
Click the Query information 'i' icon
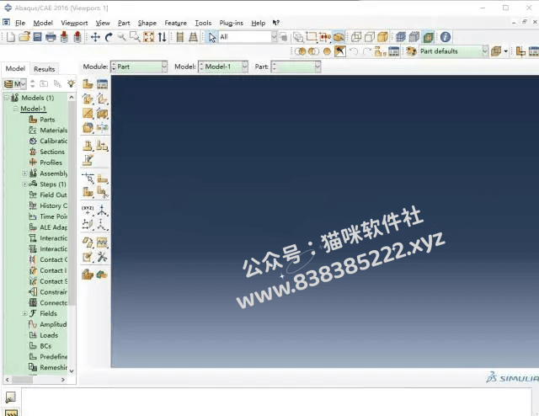pos(446,37)
